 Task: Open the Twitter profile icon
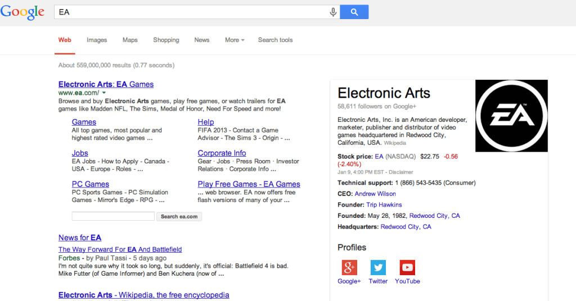click(x=378, y=267)
